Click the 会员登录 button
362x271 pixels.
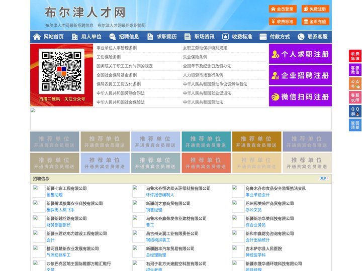coord(283,9)
